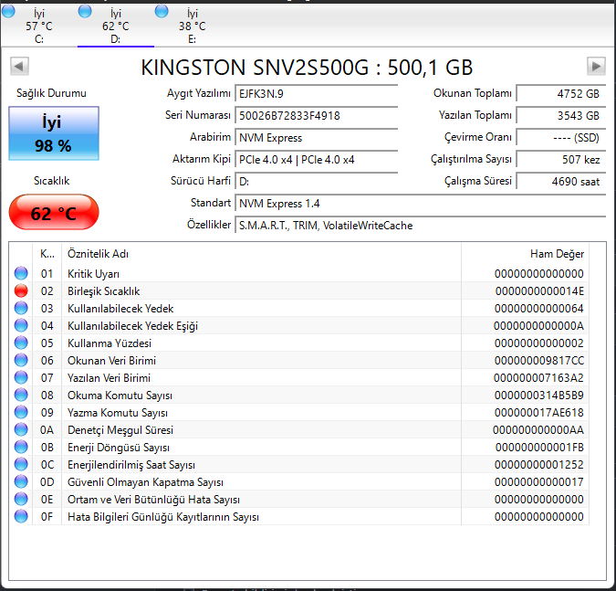This screenshot has width=616, height=591.
Task: Click the transfer mode field PCIe 4.0 x4
Action: 317,160
